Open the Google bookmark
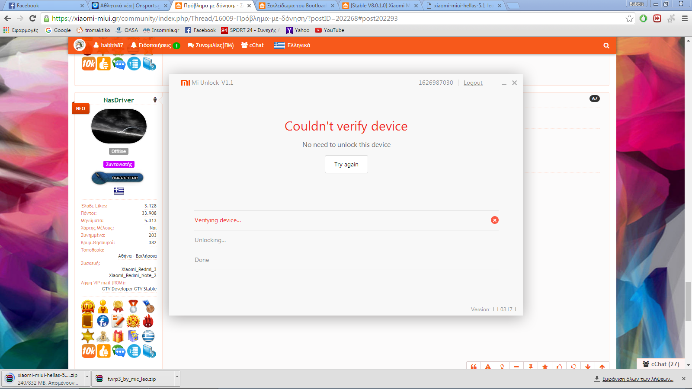Viewport: 692px width, 389px height. tap(58, 30)
